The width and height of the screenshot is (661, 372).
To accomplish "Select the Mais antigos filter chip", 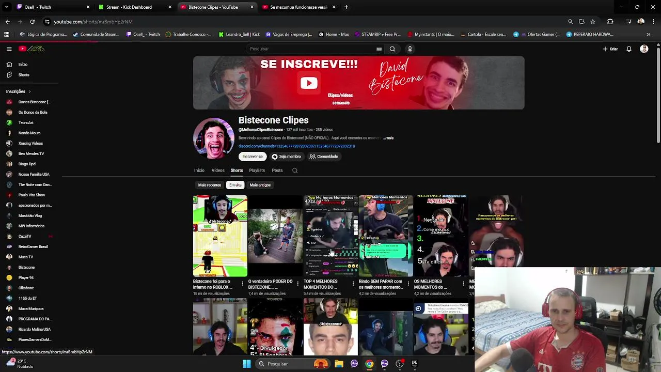I will 260,185.
